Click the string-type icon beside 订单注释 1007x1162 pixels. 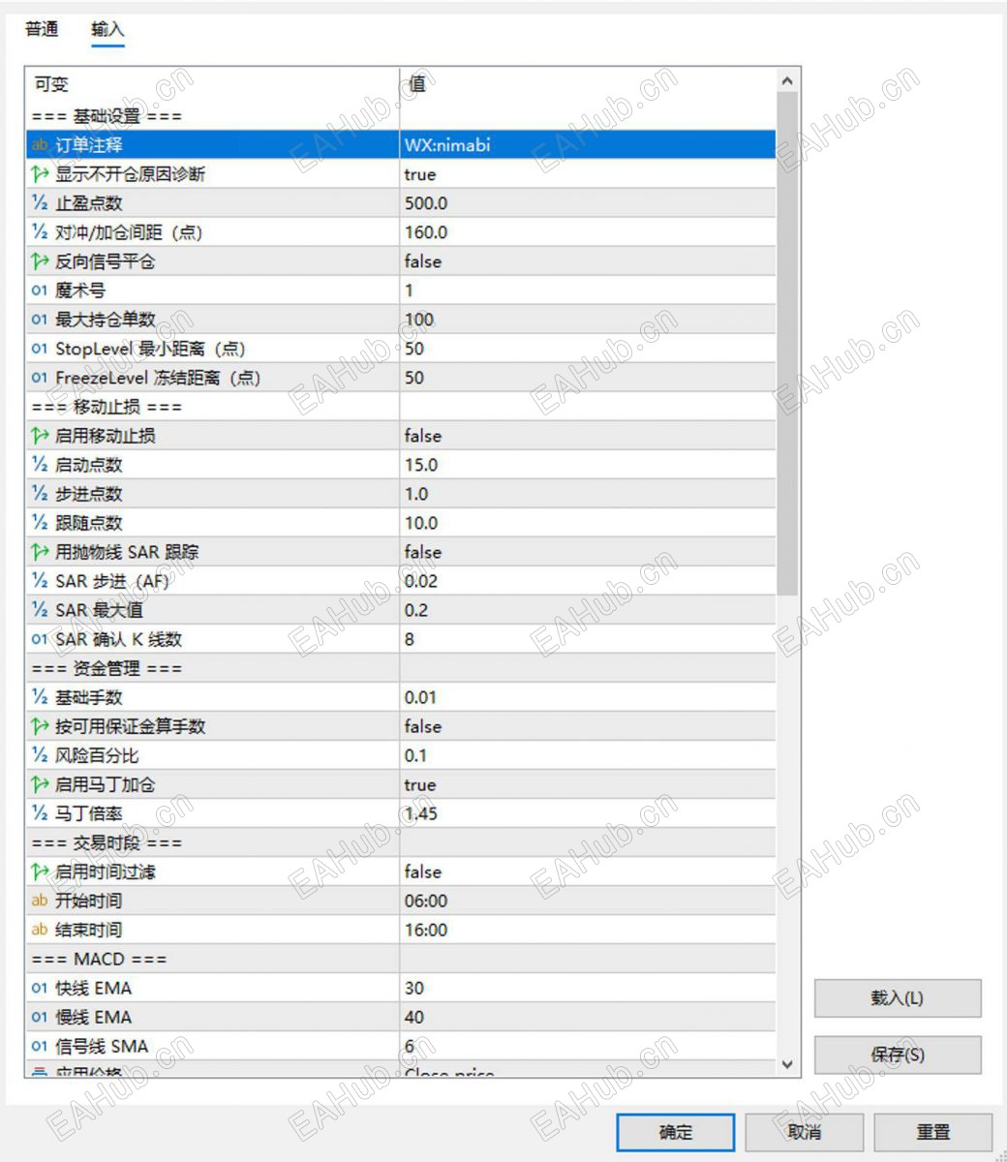(x=40, y=145)
